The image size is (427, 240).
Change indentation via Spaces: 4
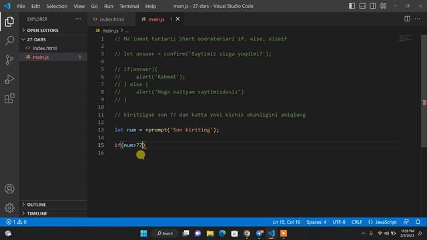click(316, 222)
